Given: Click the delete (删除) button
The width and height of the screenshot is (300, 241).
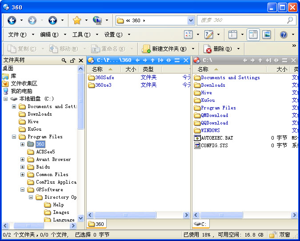Looking at the screenshot, I should [x=218, y=49].
